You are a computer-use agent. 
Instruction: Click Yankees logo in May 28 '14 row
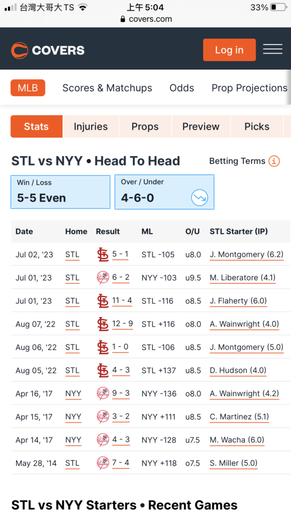103,463
